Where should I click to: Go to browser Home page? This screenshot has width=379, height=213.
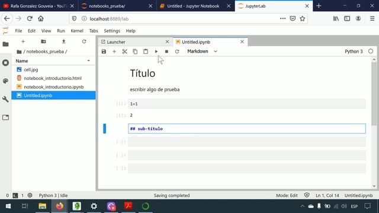pos(41,18)
